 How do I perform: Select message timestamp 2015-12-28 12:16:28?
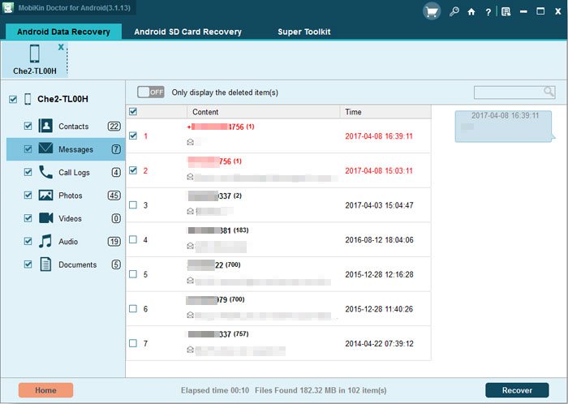coord(379,274)
